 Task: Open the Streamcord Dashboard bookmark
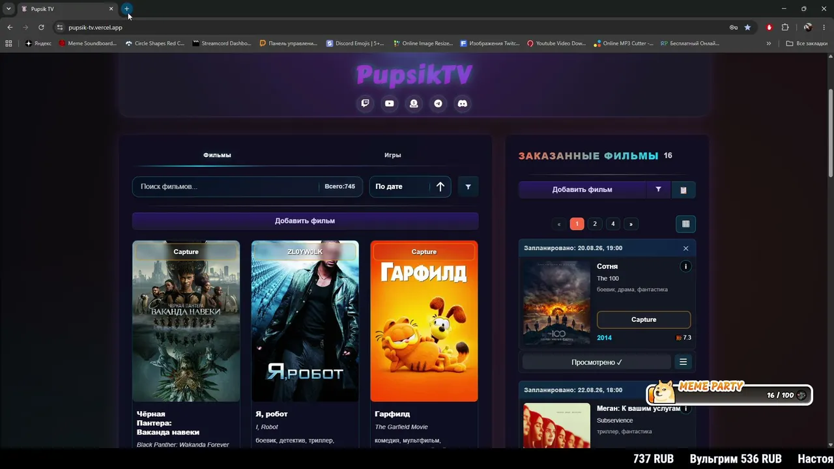[x=222, y=44]
